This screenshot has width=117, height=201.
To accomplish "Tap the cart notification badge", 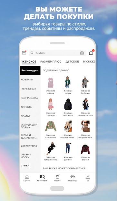I will click(93, 51).
